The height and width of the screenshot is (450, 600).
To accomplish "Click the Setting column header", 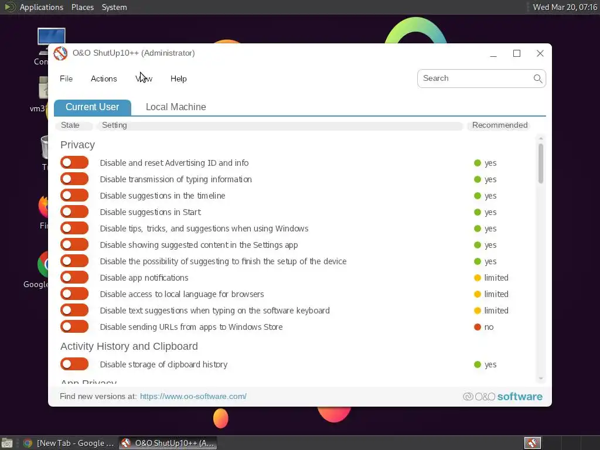I will point(279,125).
